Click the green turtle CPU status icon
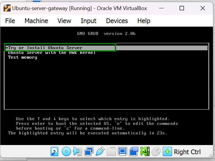Screen dimensions: 215x161 145,152
